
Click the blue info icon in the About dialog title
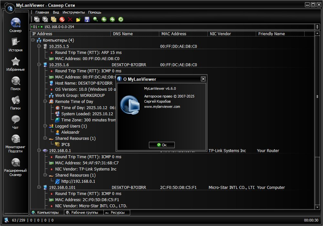pyautogui.click(x=119, y=79)
